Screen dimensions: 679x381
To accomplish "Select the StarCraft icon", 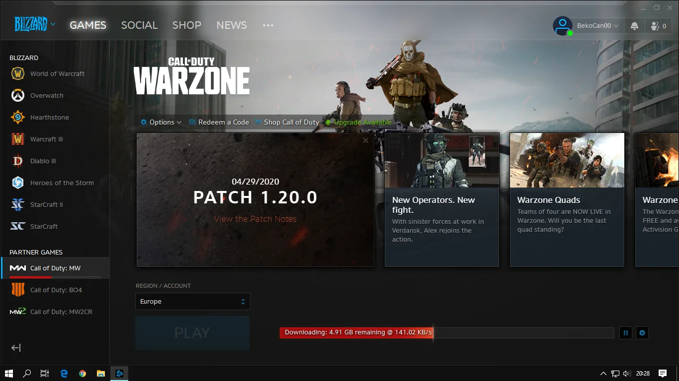I will click(x=18, y=226).
